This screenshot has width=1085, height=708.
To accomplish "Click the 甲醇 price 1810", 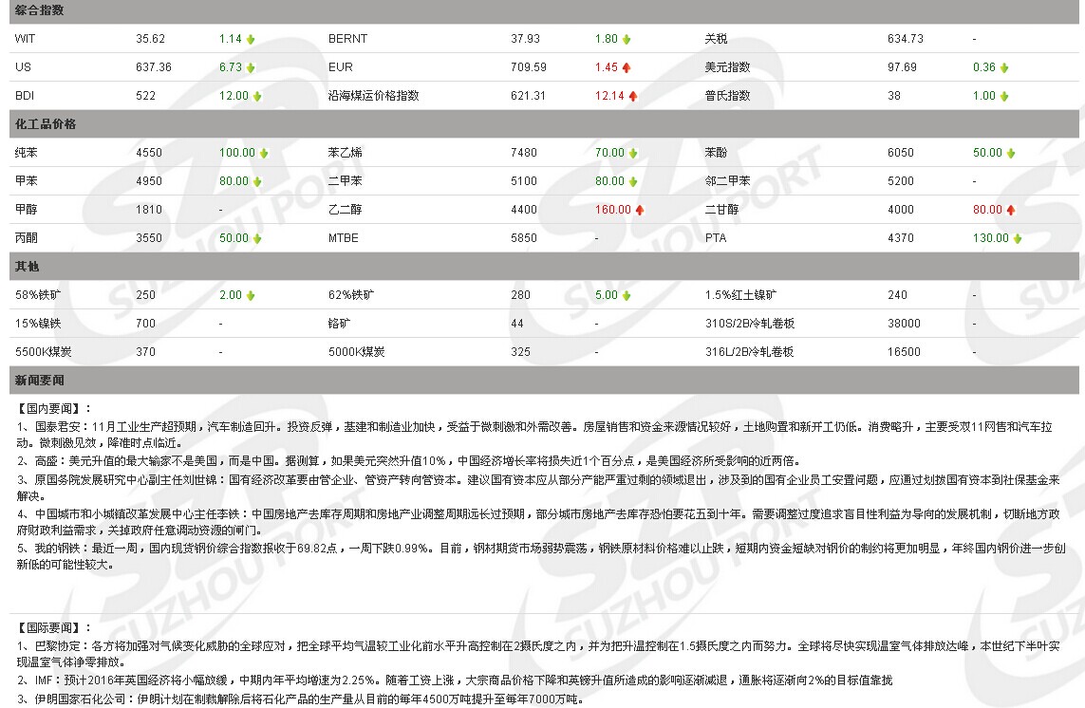I will tap(149, 209).
